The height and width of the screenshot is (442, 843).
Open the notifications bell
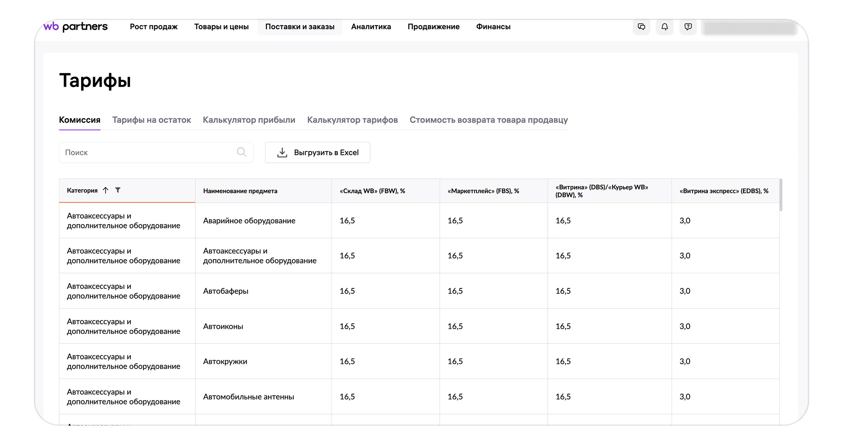click(664, 27)
